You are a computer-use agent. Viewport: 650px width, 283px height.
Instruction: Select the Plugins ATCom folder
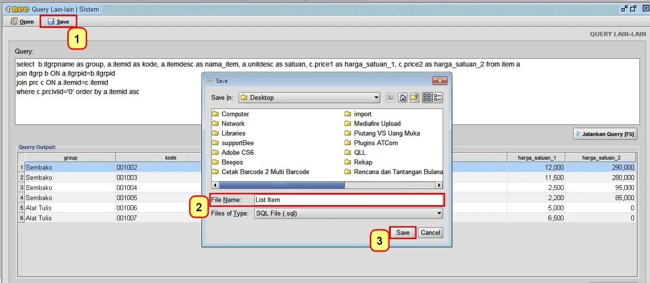[372, 143]
